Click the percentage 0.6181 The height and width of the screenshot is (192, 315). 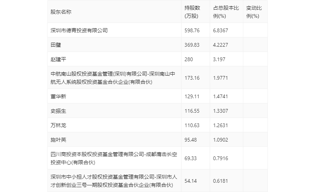coord(220,181)
